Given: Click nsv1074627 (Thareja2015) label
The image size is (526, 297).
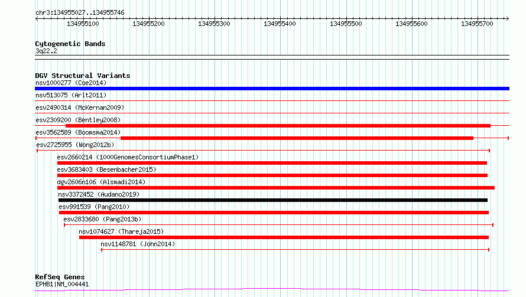Looking at the screenshot, I should [x=121, y=231].
